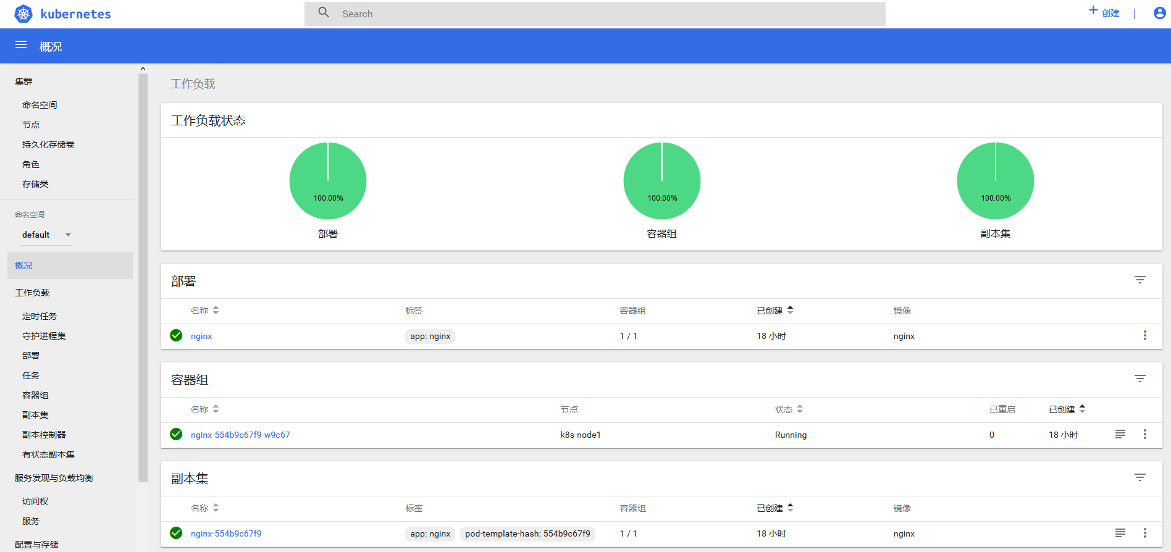Click the + 创建 button

1104,12
